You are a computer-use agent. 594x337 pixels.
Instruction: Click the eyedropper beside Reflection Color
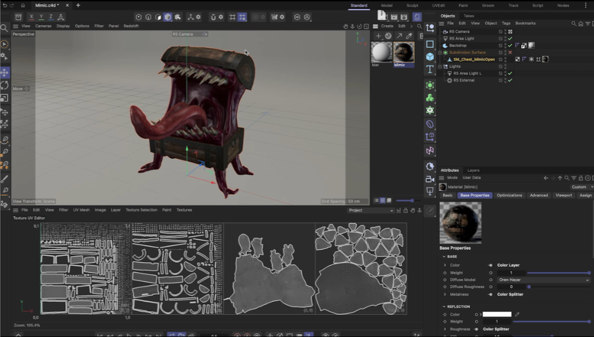coord(517,315)
